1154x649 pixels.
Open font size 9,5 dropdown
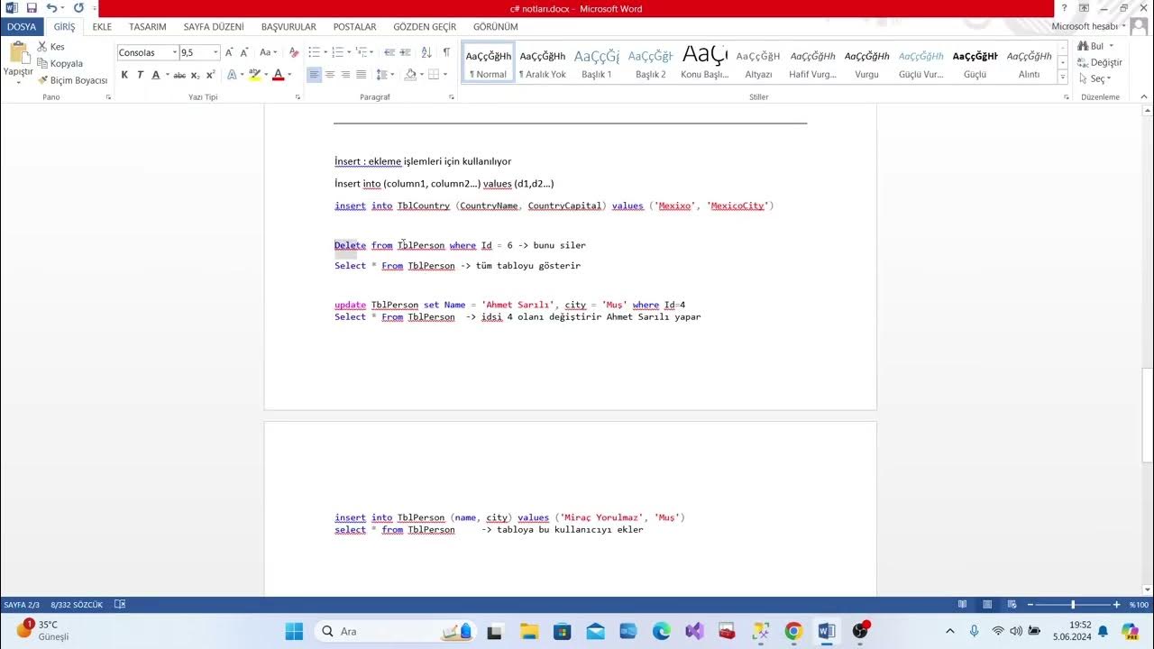[x=215, y=52]
